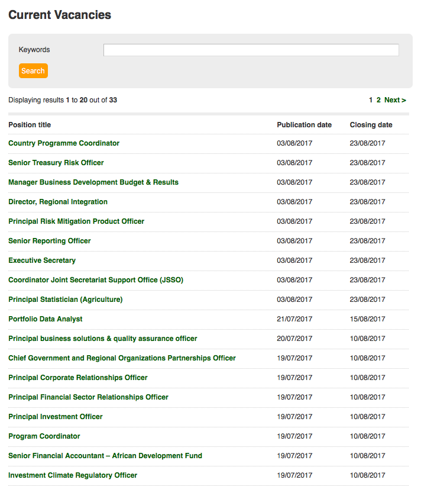Click the Keywords search input field
Screen dimensions: 421x486
[251, 50]
